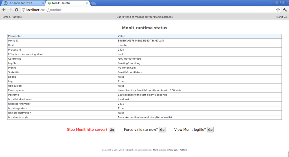The width and height of the screenshot is (289, 157).
Task: Click the httpd signature value 'True'
Action: [x=121, y=108]
